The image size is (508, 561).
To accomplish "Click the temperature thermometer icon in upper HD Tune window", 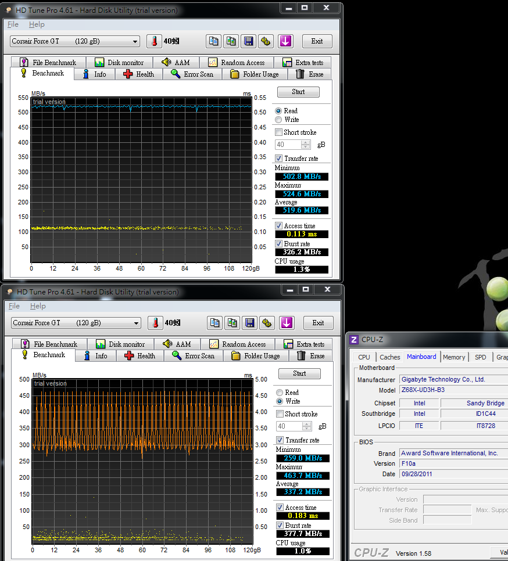I will (x=154, y=41).
